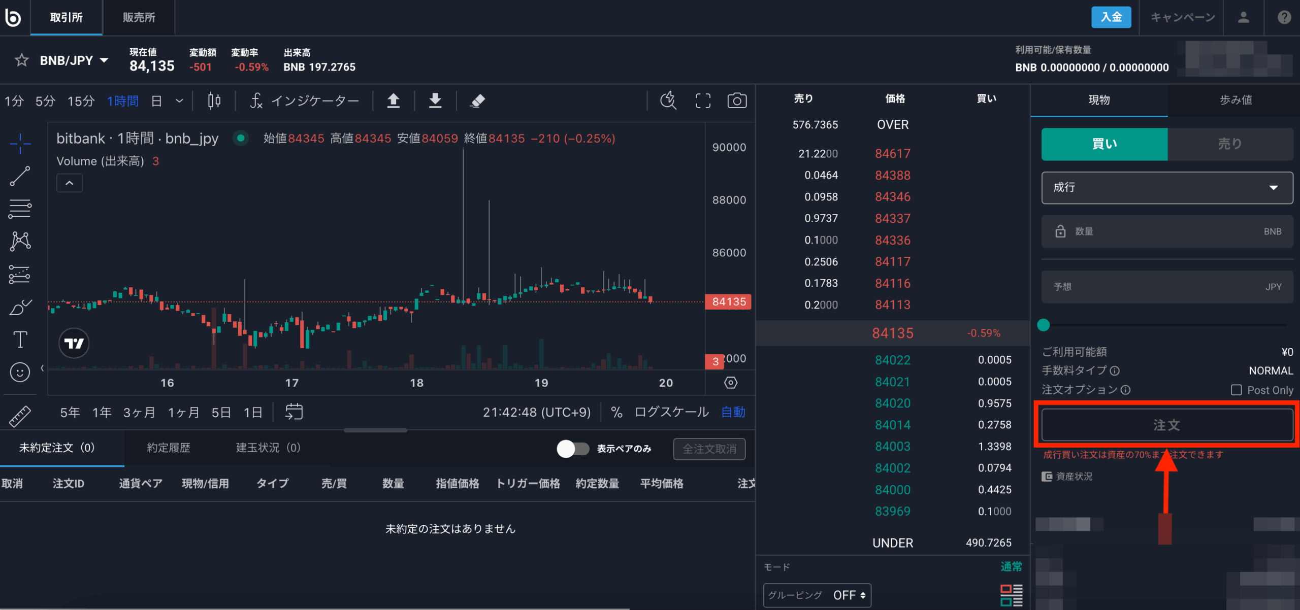Click the 入金 deposit button
The image size is (1300, 610).
tap(1111, 17)
